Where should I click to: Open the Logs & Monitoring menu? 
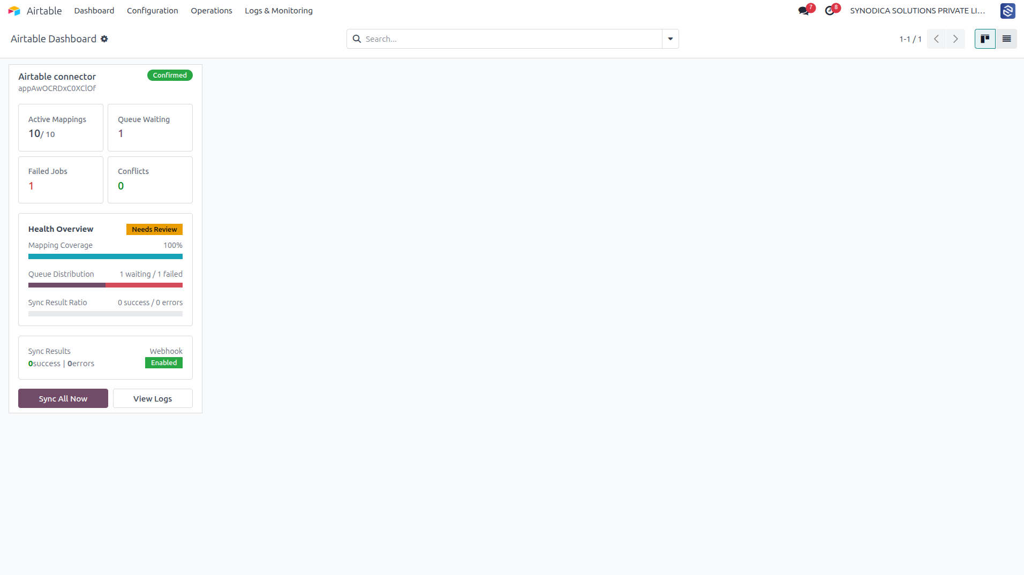pyautogui.click(x=279, y=11)
